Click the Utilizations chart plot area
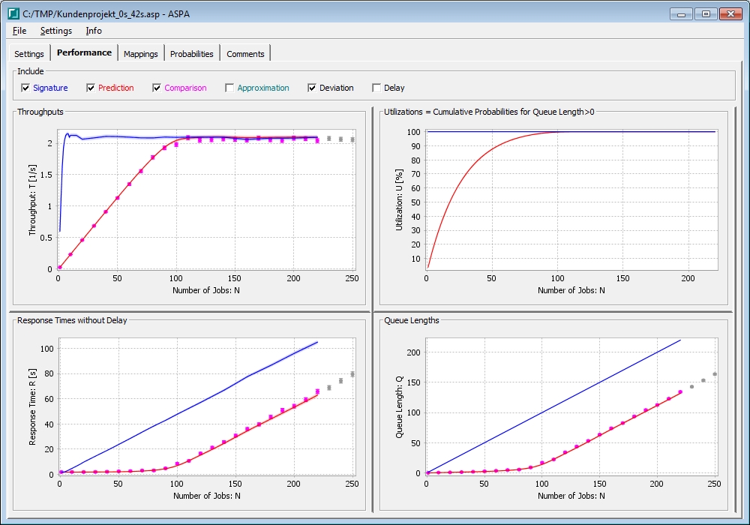 572,200
